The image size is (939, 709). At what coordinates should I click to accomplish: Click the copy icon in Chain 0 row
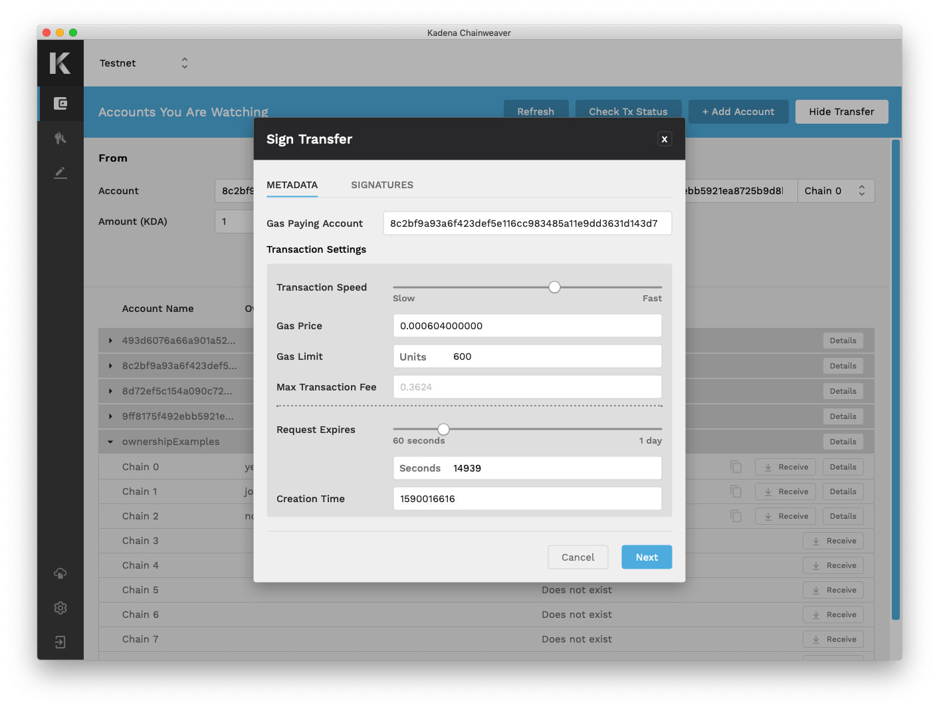[x=736, y=467]
